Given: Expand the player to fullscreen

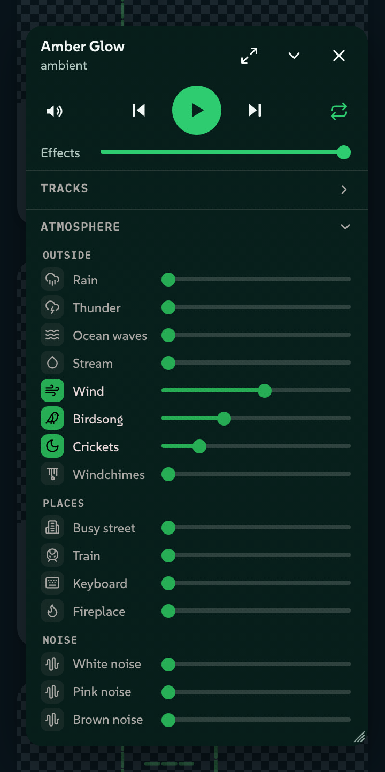Looking at the screenshot, I should [x=249, y=56].
